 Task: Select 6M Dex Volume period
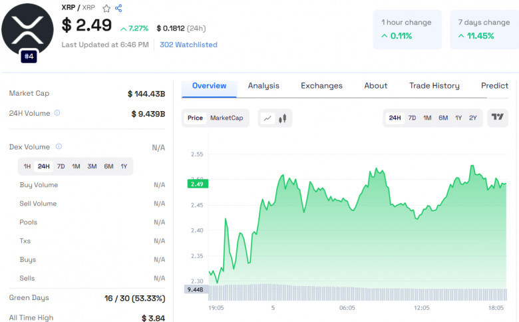pyautogui.click(x=108, y=166)
